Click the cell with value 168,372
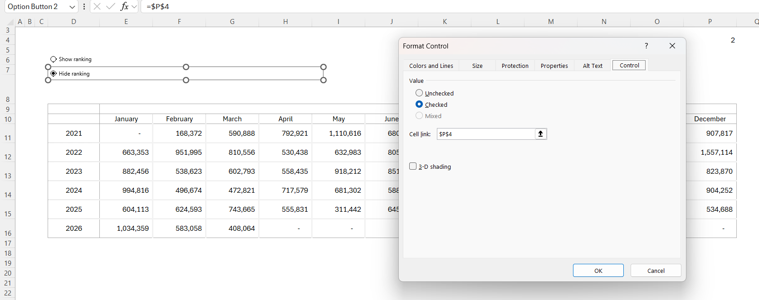Image resolution: width=759 pixels, height=300 pixels. tap(179, 133)
